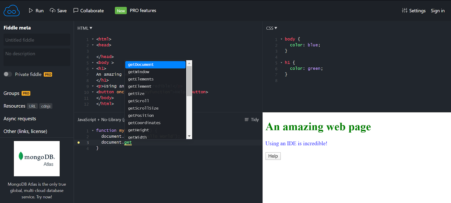The image size is (451, 203).
Task: Open Settings via the sliders icon
Action: 404,10
